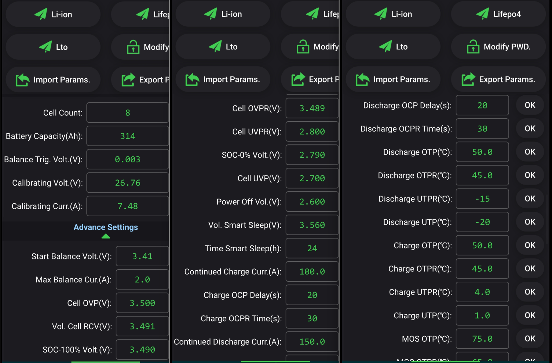Click the Li-ion paper plane icon in middle panel
Screen dimensions: 552x363
pyautogui.click(x=211, y=14)
